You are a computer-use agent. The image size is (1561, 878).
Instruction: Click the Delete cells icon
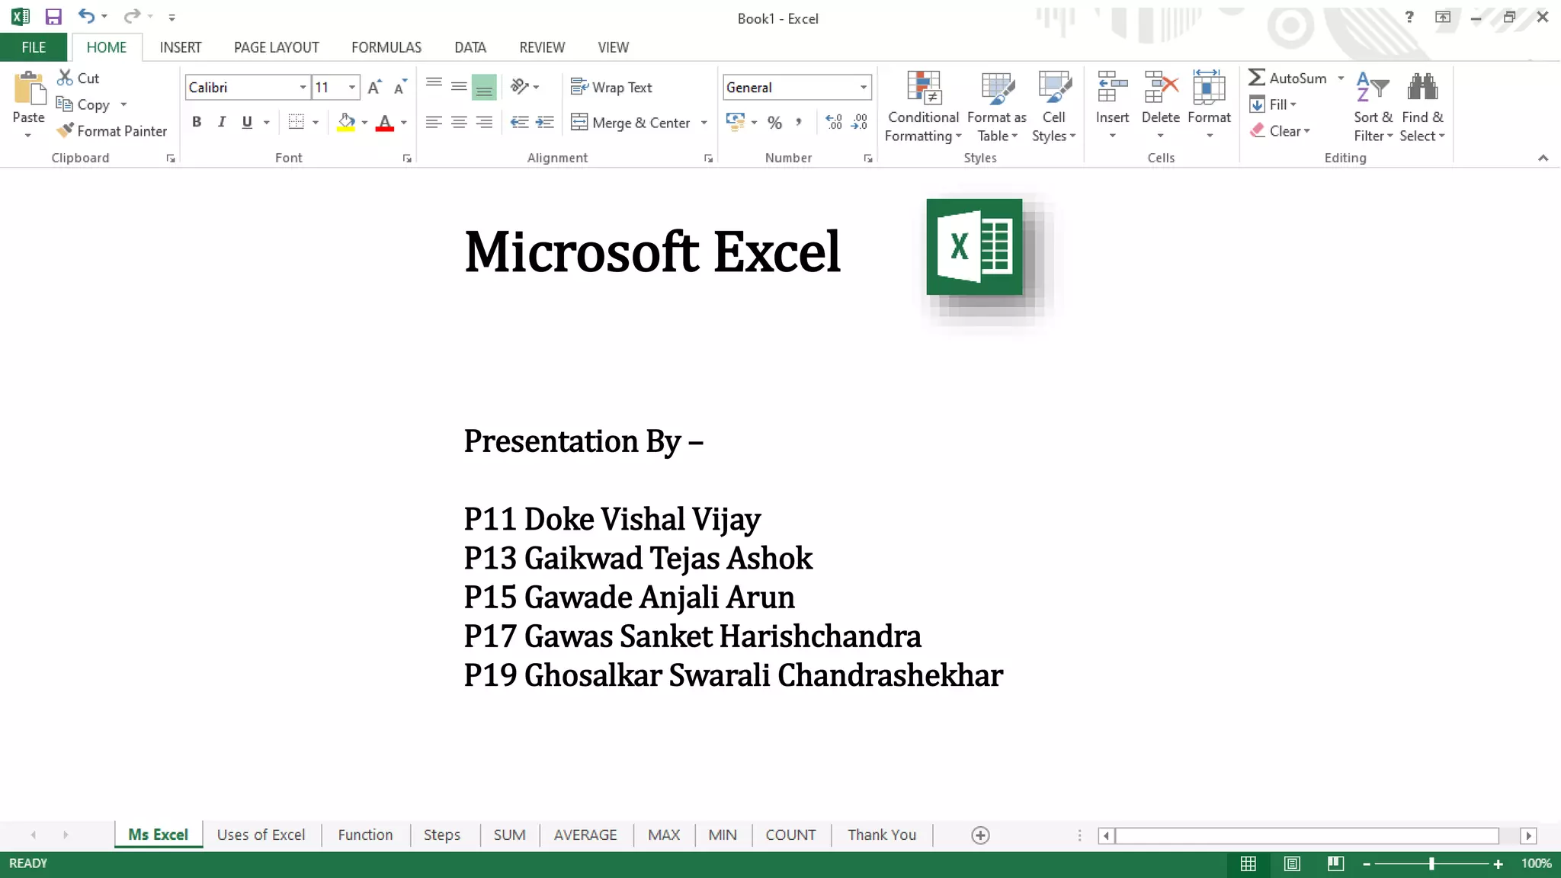pos(1161,88)
